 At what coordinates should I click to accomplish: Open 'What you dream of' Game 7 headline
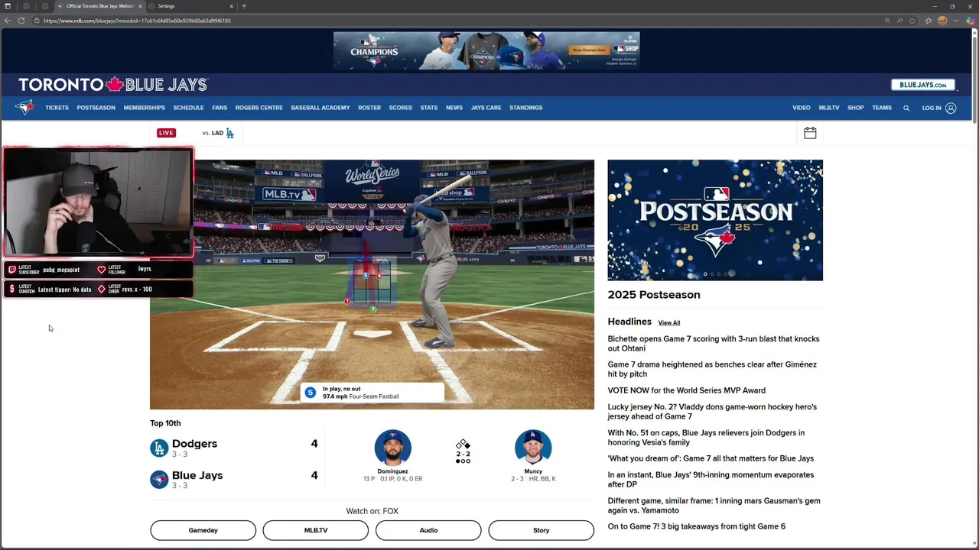(711, 458)
